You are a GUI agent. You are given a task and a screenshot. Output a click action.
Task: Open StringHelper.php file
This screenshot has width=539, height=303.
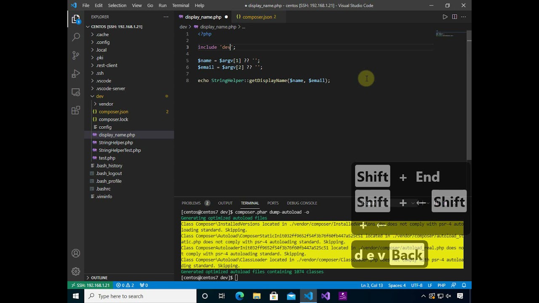129,142
